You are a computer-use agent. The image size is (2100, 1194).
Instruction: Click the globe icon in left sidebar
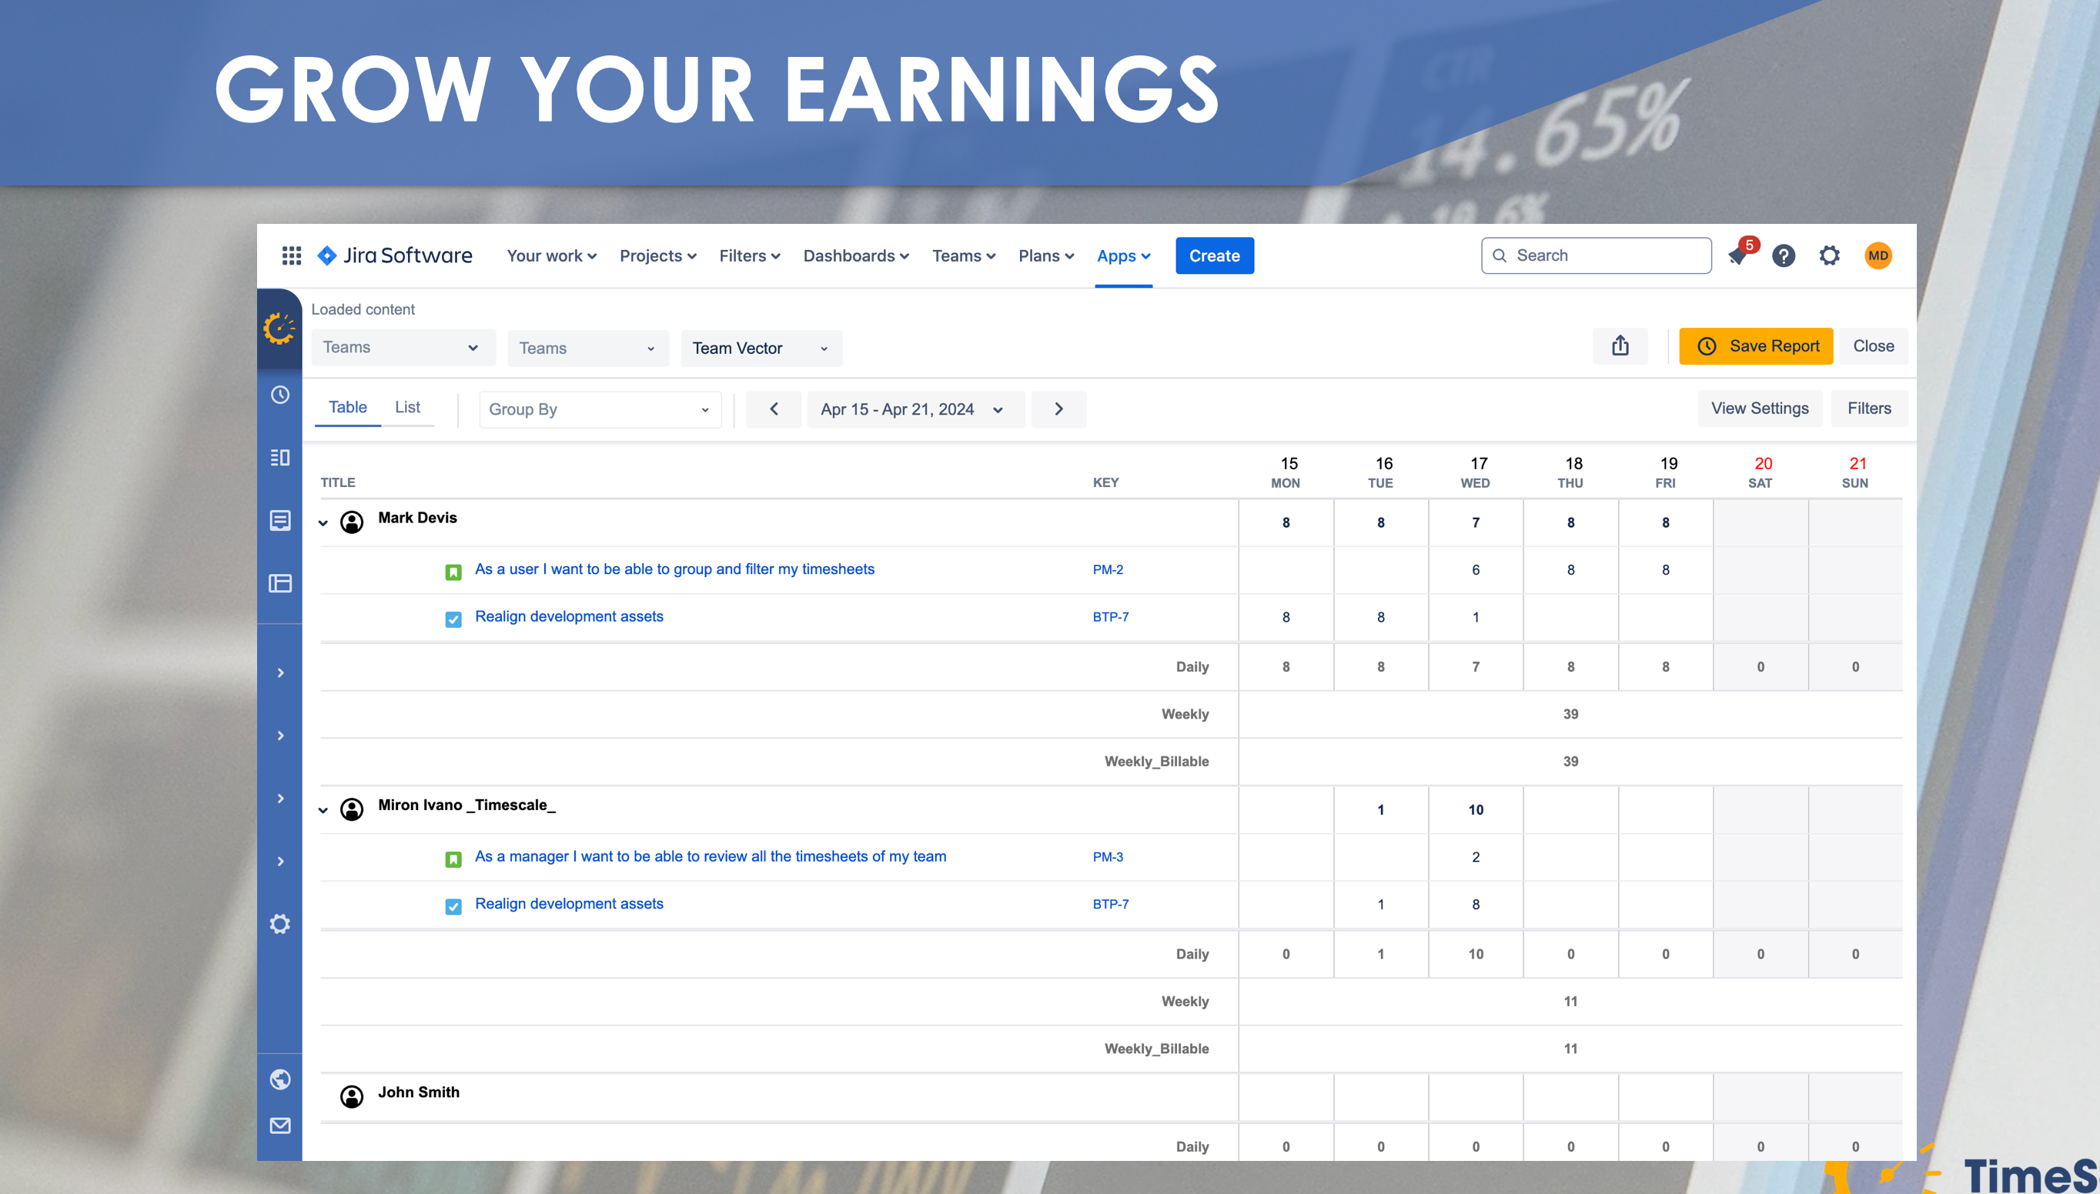point(279,1079)
